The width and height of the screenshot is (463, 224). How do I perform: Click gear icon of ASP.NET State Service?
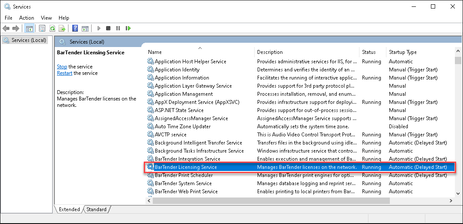[151, 110]
